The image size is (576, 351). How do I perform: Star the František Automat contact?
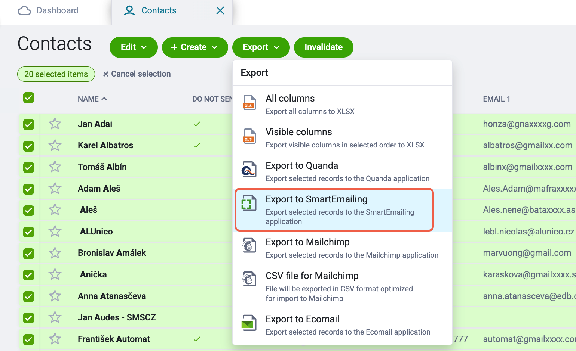55,339
